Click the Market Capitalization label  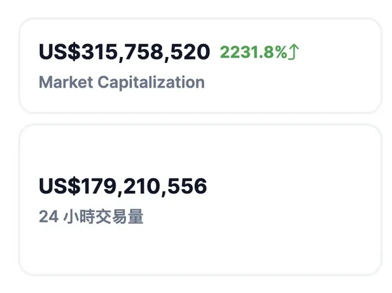point(122,82)
